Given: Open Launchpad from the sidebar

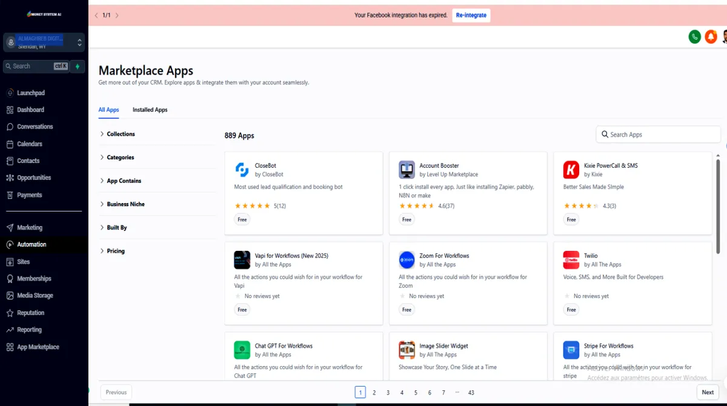Looking at the screenshot, I should [x=30, y=93].
